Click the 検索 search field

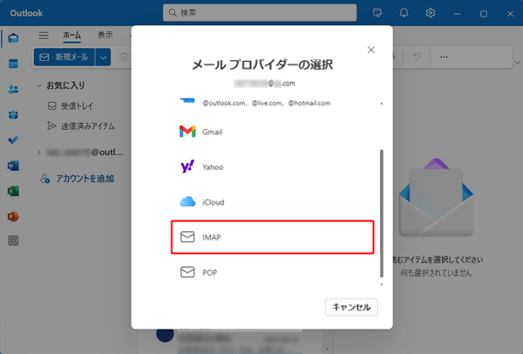[x=260, y=13]
